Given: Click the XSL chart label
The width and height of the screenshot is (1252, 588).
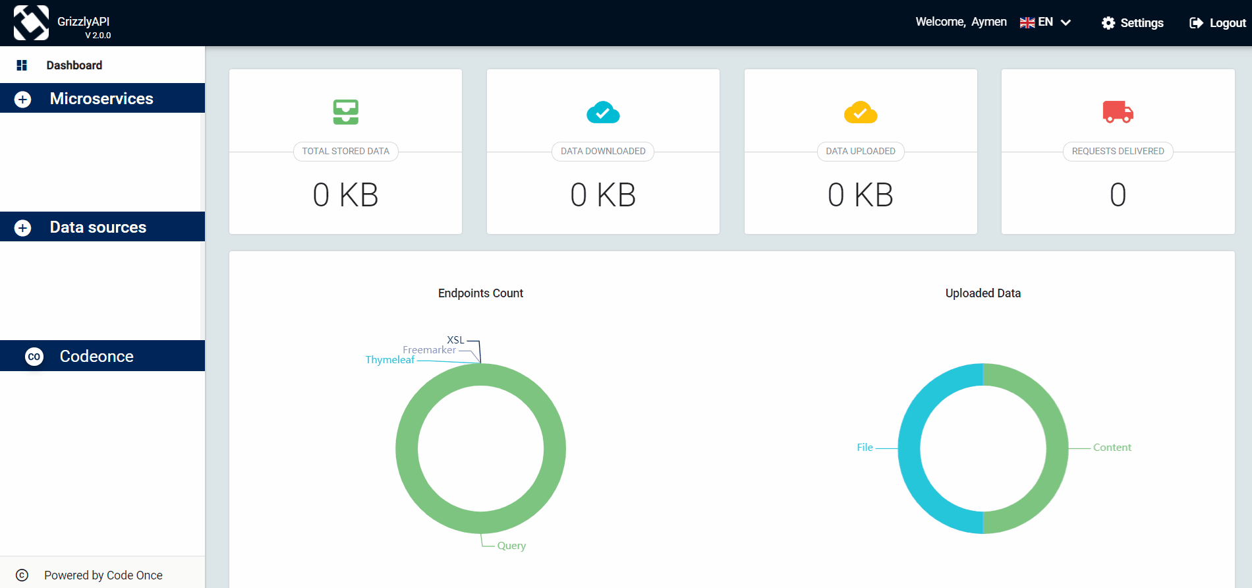Looking at the screenshot, I should 455,340.
